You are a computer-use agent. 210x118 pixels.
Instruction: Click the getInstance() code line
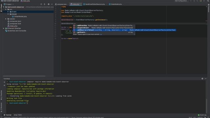coord(84,20)
